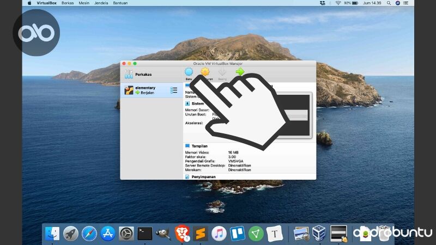The width and height of the screenshot is (436, 245).
Task: Click the green arrow Show toolbar icon
Action: coord(240,72)
